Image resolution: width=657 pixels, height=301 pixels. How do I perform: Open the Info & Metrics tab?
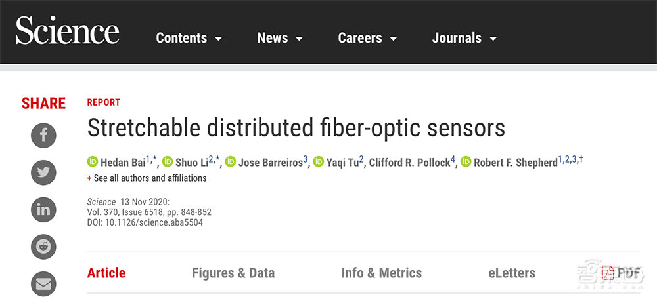(x=382, y=273)
